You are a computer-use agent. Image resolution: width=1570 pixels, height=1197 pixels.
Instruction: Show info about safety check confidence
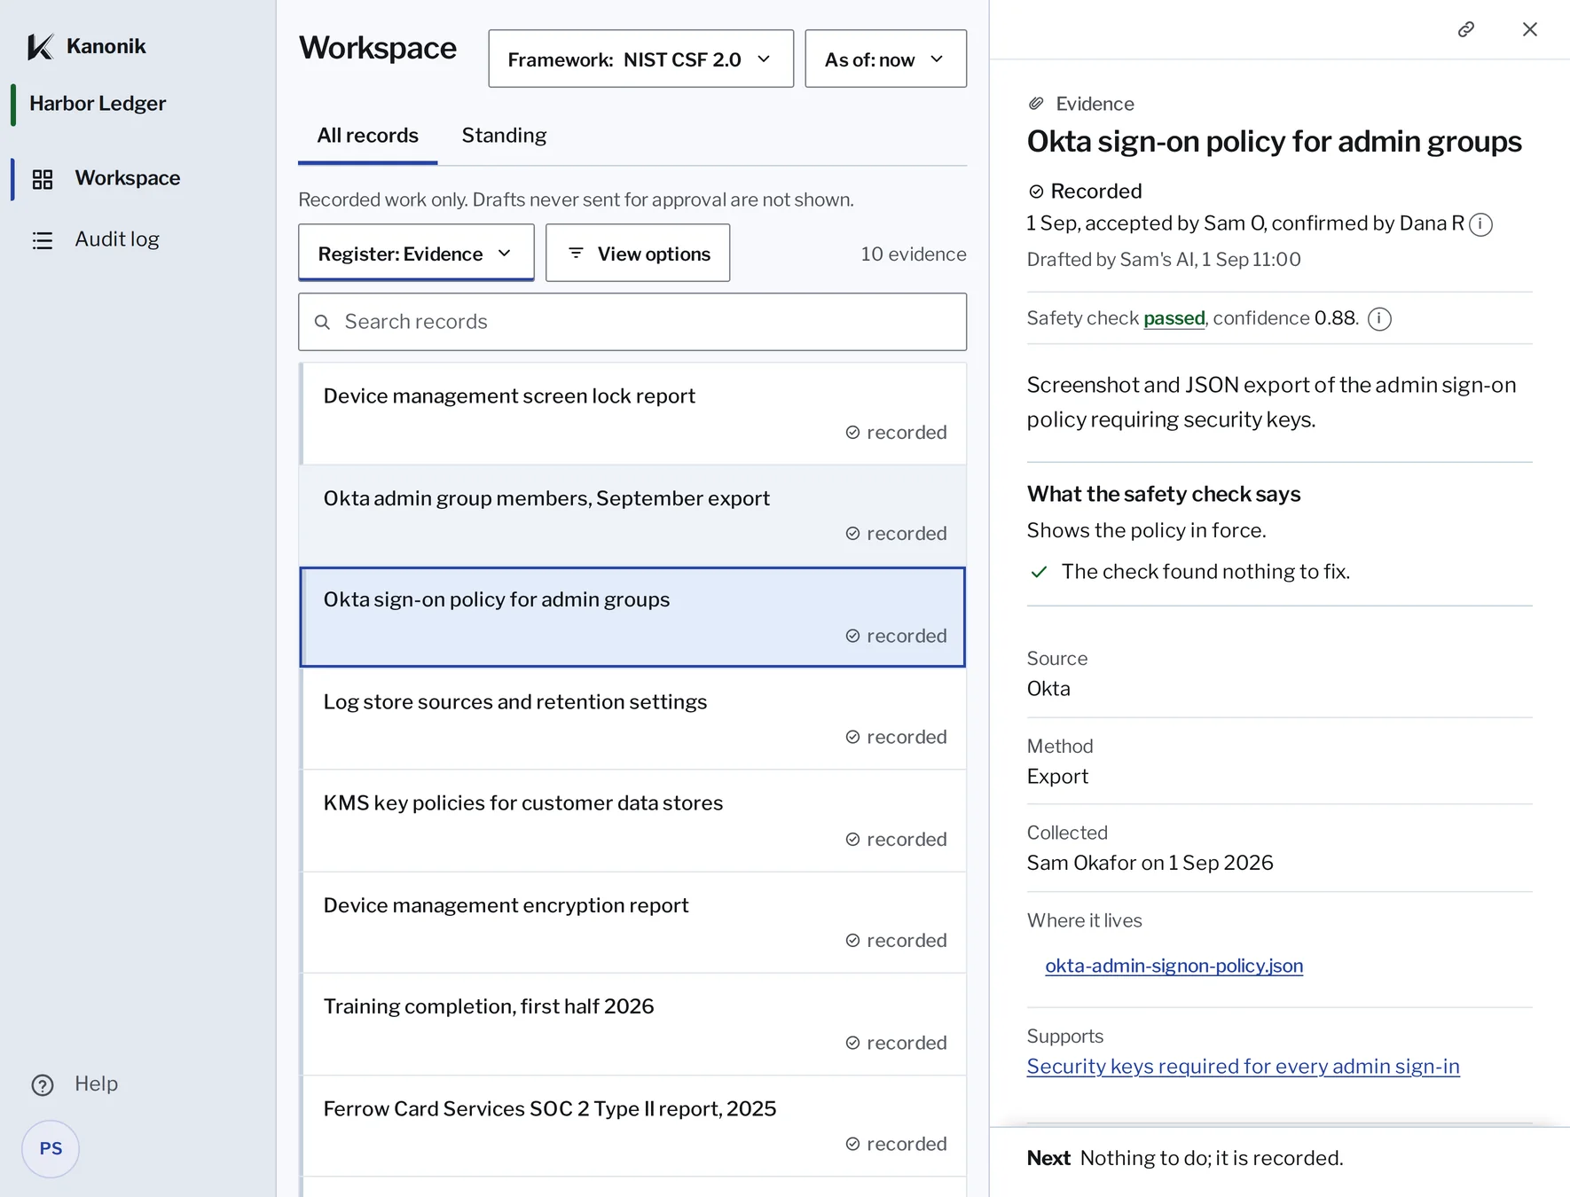(1379, 318)
